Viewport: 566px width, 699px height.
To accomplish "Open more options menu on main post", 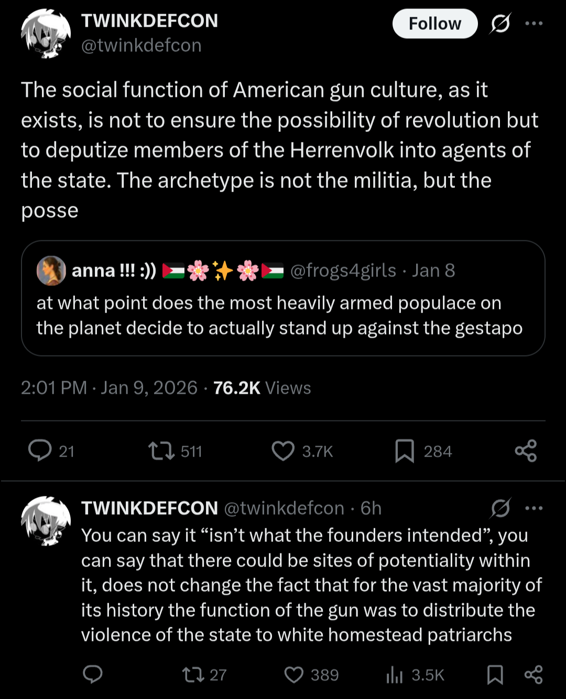I will [534, 24].
